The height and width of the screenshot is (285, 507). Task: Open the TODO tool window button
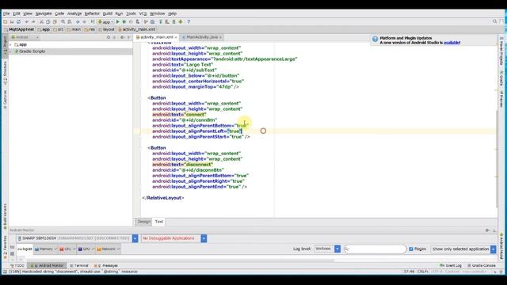coord(17,266)
